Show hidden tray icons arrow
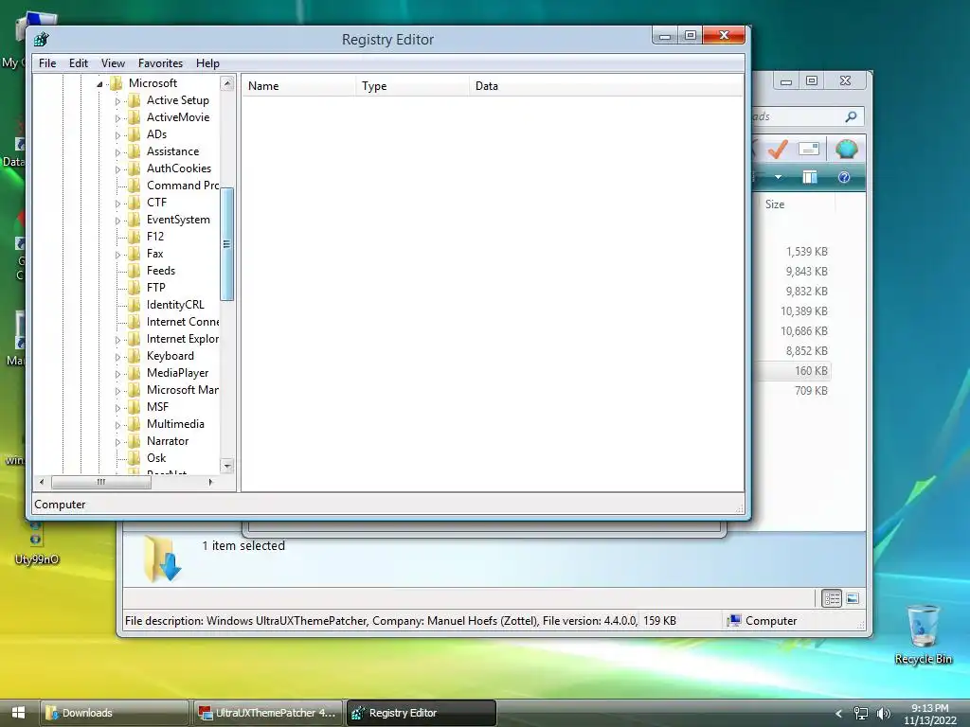 point(839,714)
